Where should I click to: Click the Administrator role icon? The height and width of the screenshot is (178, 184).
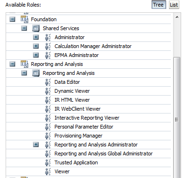[x=48, y=37]
